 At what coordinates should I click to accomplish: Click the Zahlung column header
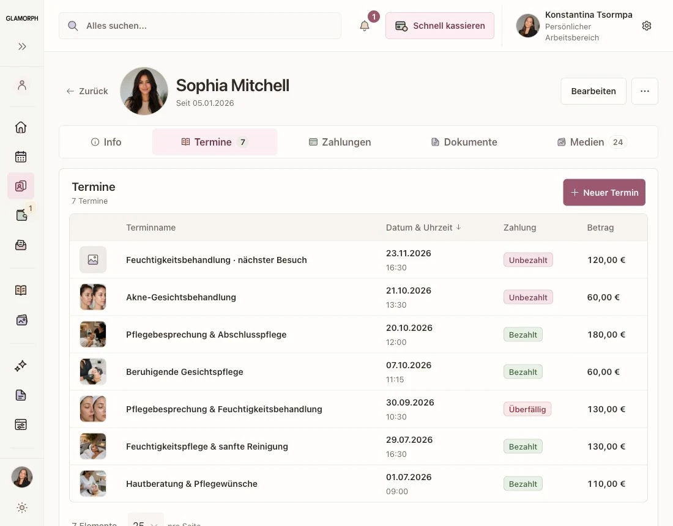[520, 228]
